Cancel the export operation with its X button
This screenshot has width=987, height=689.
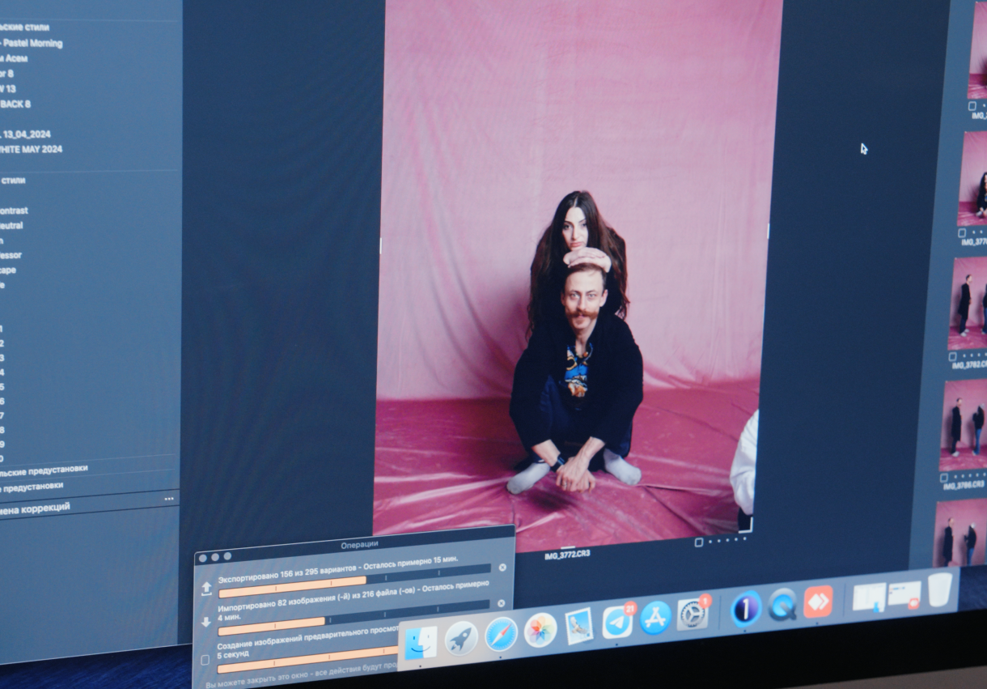click(x=502, y=568)
